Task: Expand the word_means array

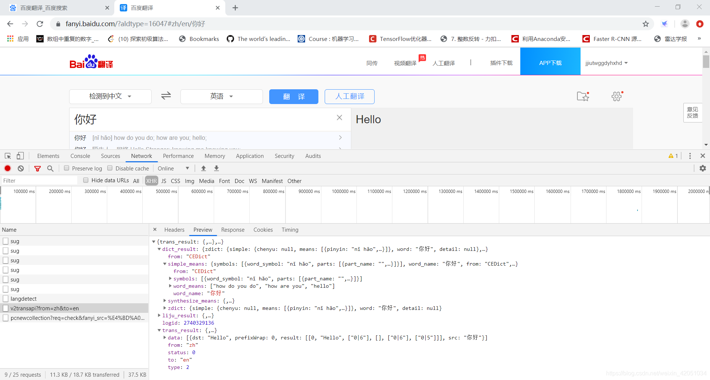Action: point(170,286)
